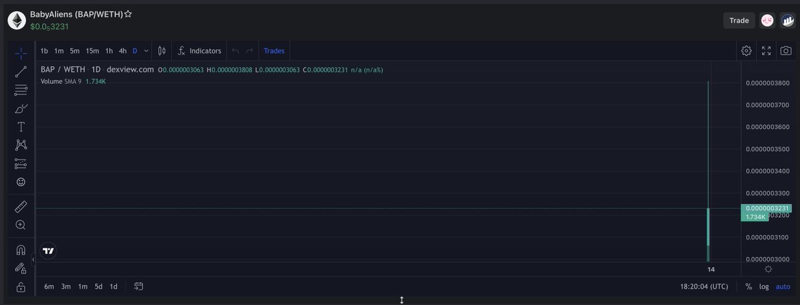Select the text annotation tool

pyautogui.click(x=21, y=127)
